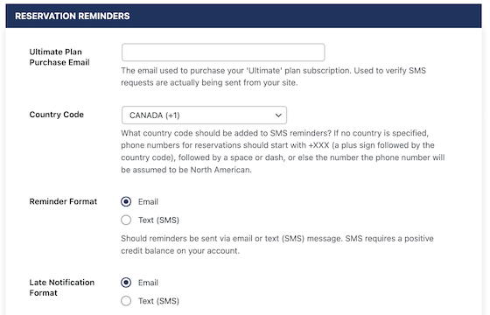The width and height of the screenshot is (490, 315).
Task: Select Email radio under Late Notification Format
Action: (x=126, y=283)
